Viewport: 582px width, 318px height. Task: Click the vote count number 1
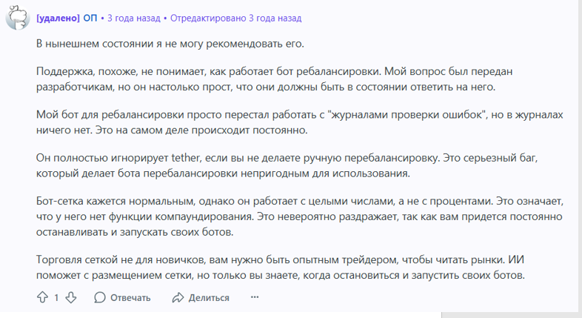tap(56, 297)
